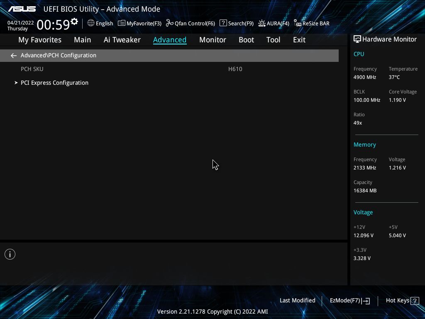This screenshot has height=319, width=425.
Task: Click Core Voltage 1.190 V
Action: click(x=397, y=100)
